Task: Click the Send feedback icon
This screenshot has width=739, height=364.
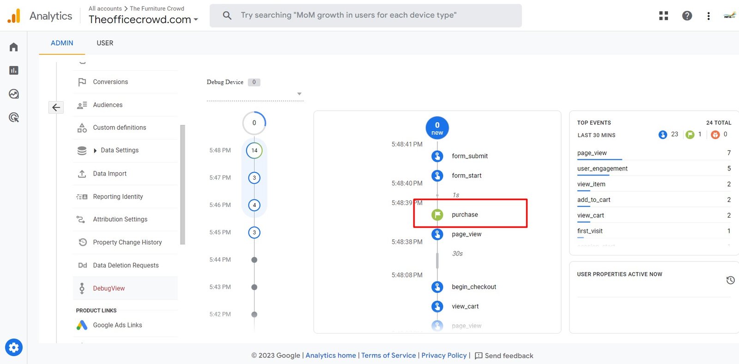Action: coord(479,356)
